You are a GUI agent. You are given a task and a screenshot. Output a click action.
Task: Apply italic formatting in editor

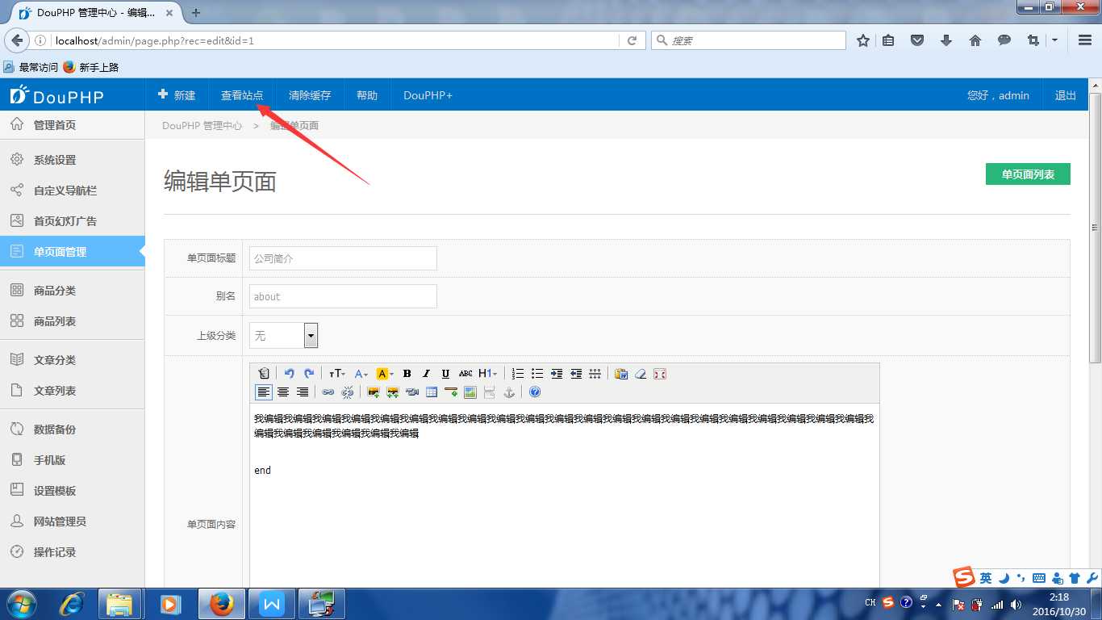click(x=426, y=374)
